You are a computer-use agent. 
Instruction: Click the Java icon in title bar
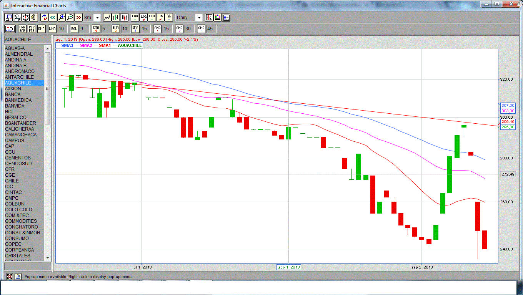(x=7, y=5)
